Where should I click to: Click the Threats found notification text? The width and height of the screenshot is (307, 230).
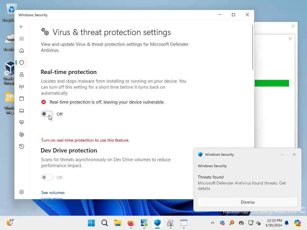point(210,177)
